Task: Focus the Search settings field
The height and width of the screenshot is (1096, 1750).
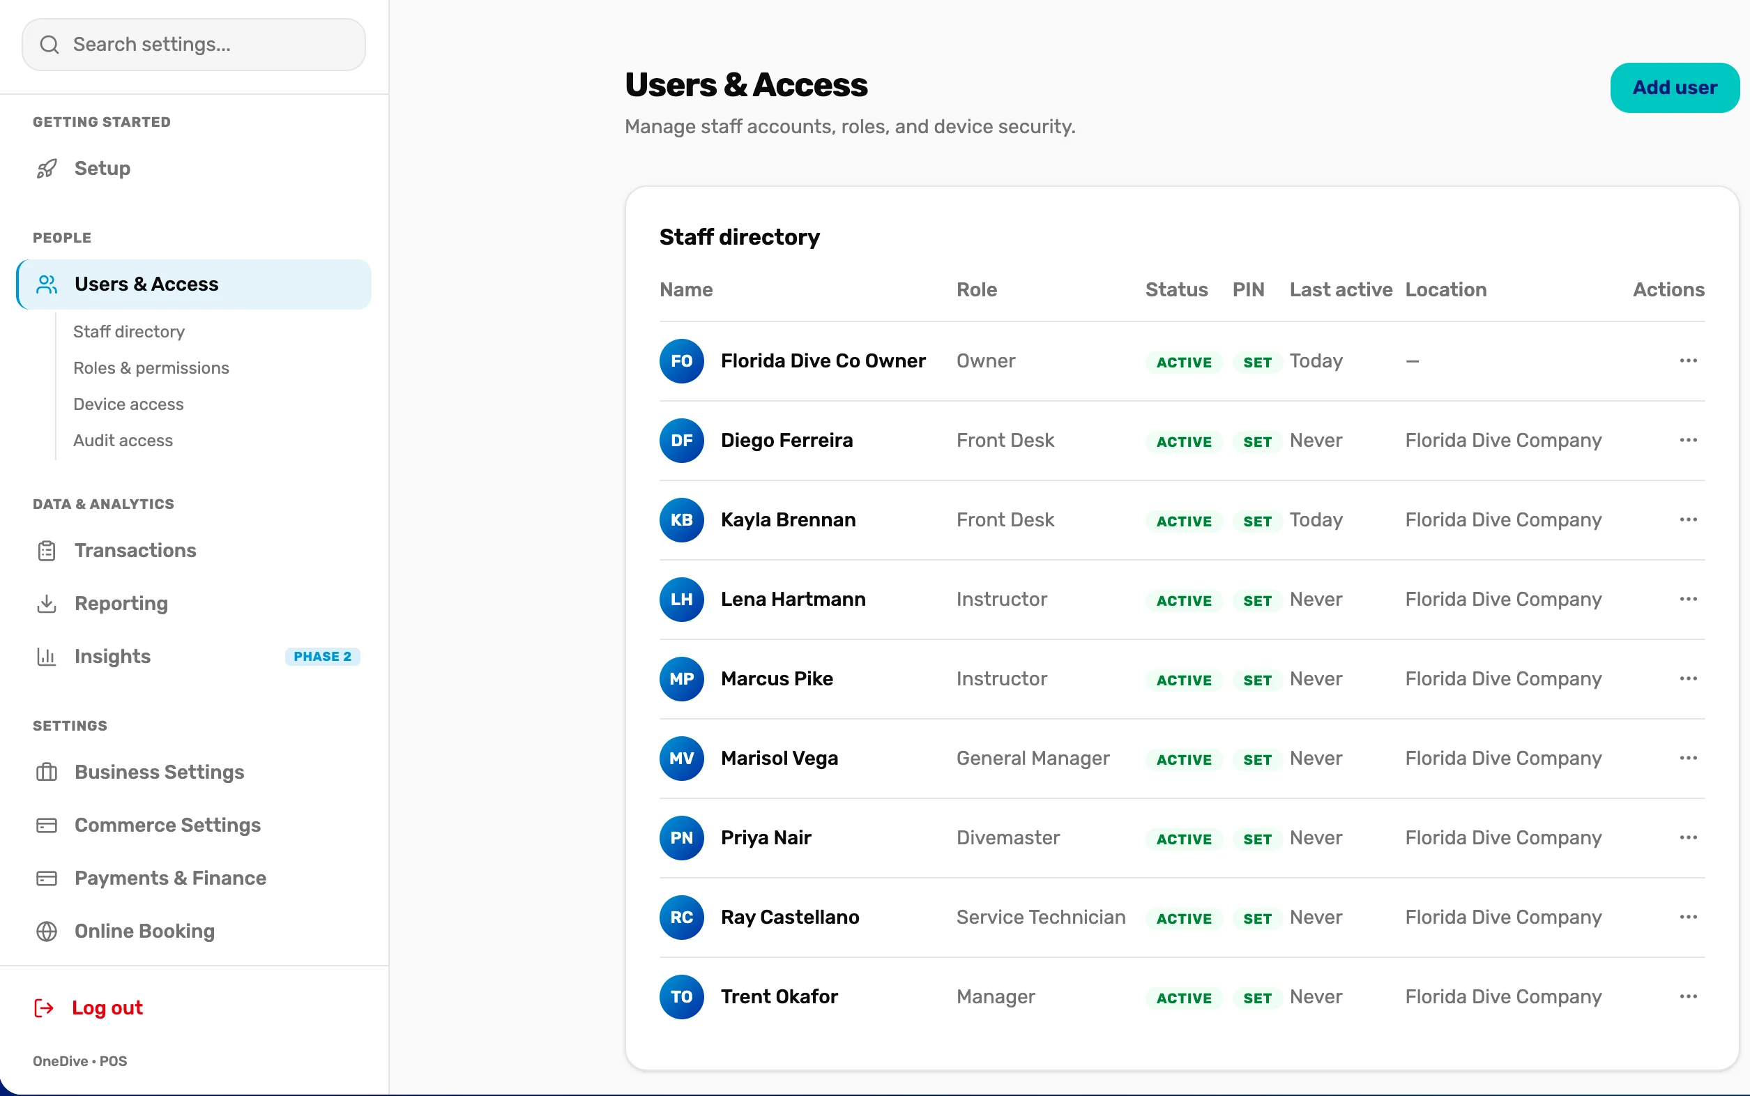Action: [x=194, y=45]
